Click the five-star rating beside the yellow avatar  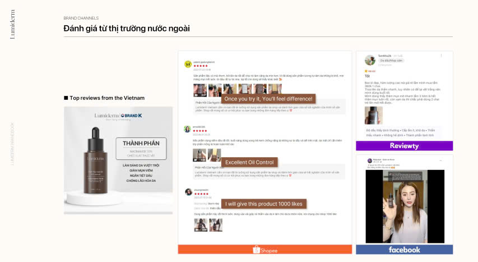[201, 66]
